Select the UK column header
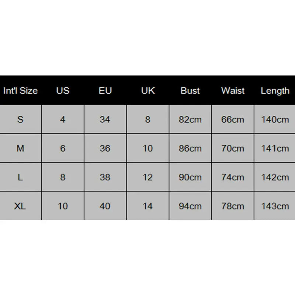The height and width of the screenshot is (295, 295). 147,91
